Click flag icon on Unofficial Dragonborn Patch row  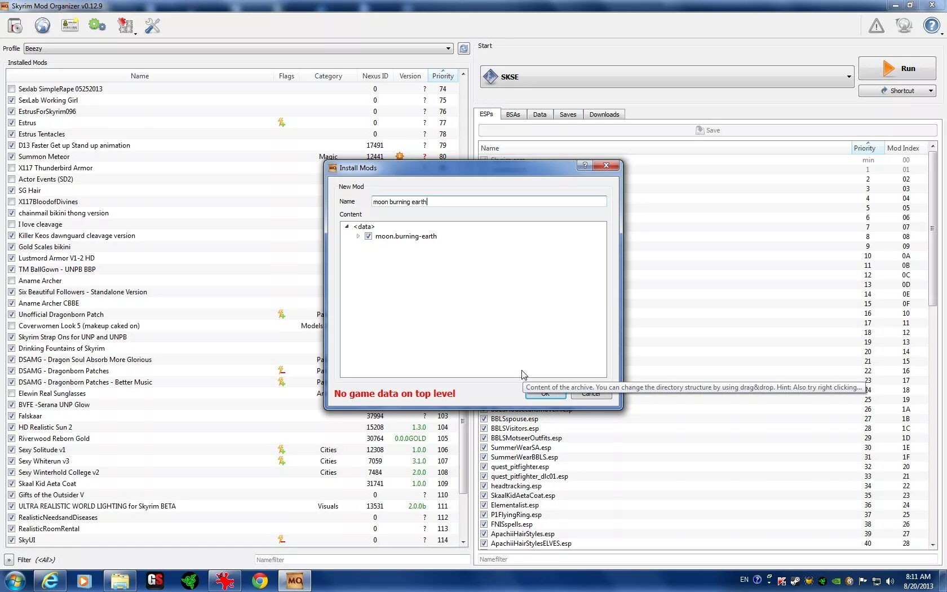(x=281, y=314)
